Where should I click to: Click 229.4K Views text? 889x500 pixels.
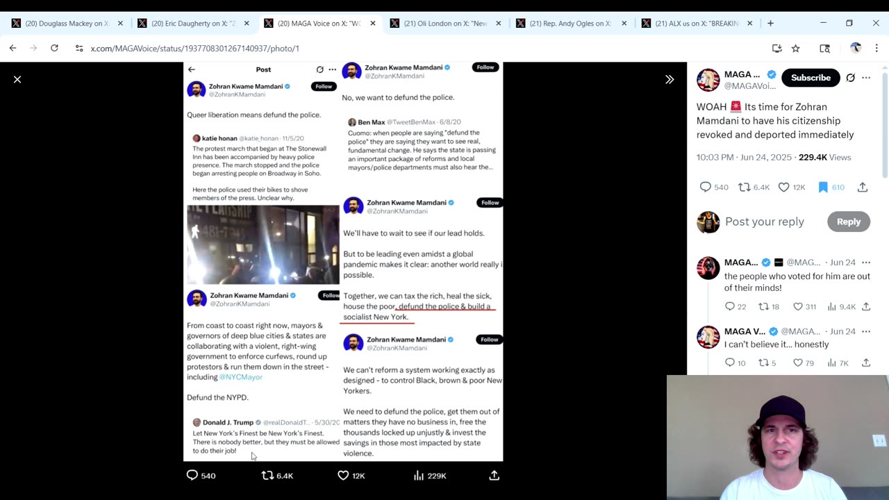(824, 157)
